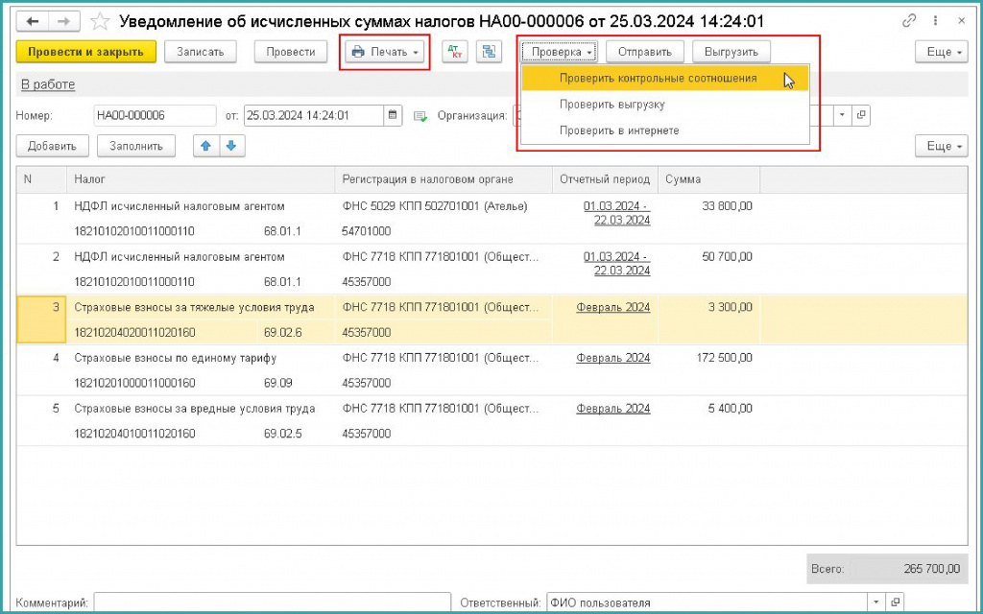Open the В работе status link
983x614 pixels.
[48, 84]
